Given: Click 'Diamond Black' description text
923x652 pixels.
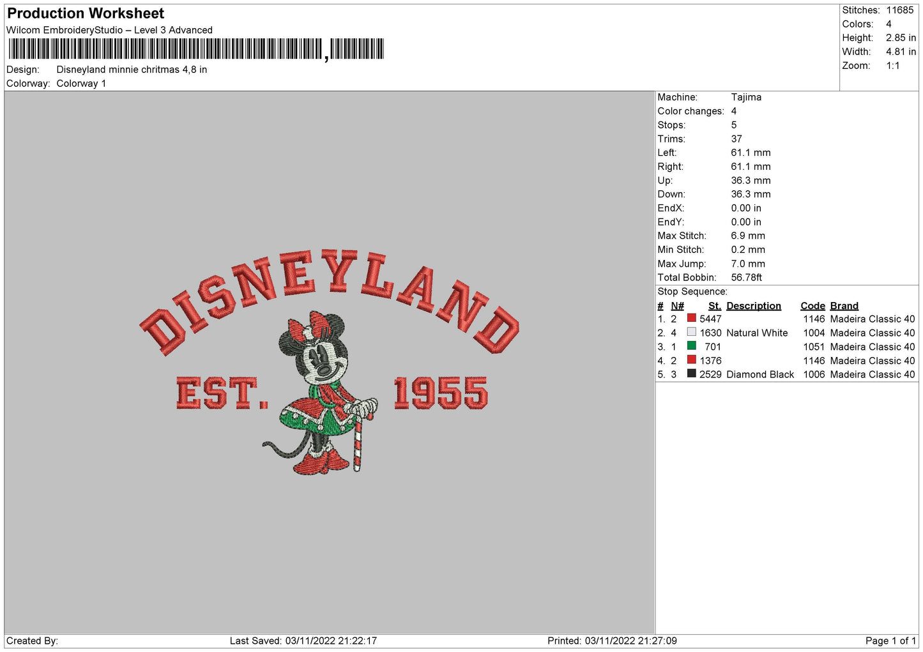Looking at the screenshot, I should (x=760, y=374).
